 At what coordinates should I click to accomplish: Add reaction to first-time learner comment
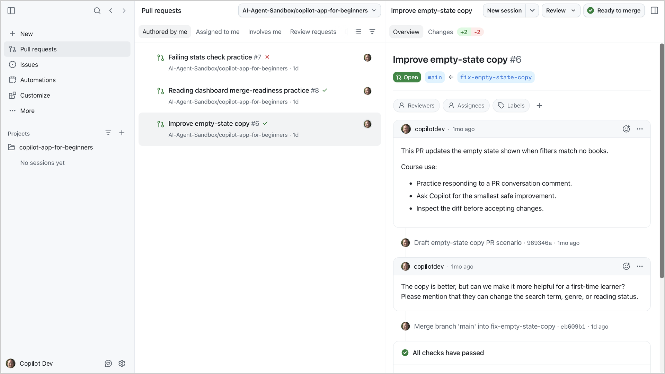pos(626,267)
